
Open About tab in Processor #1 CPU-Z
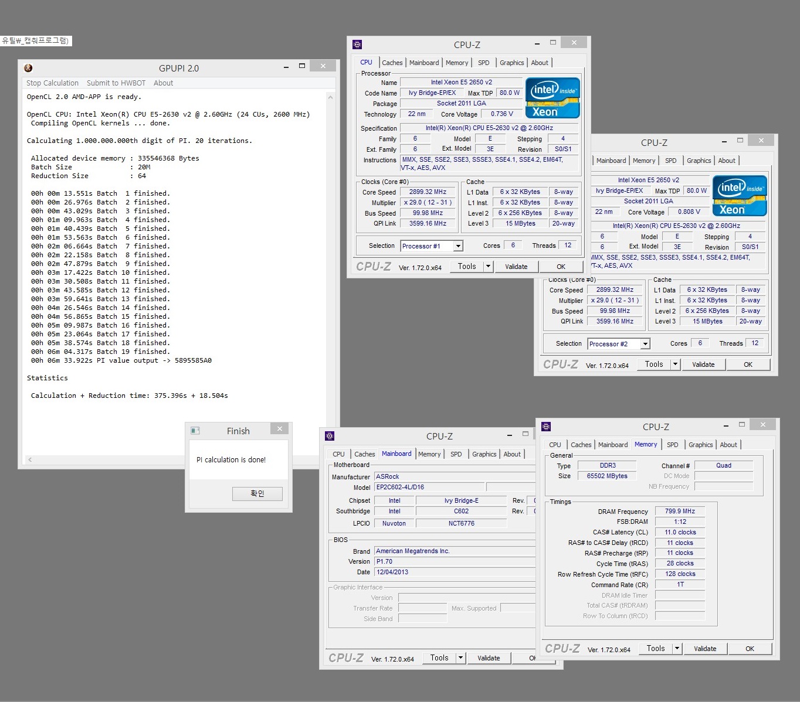(x=540, y=63)
